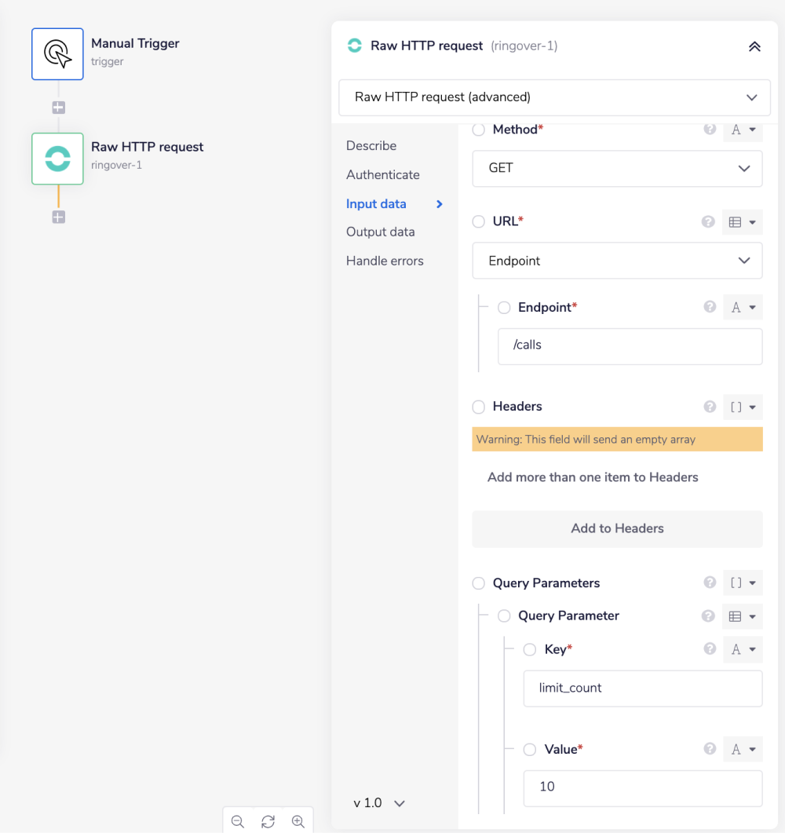Click help icon next to Headers

(710, 407)
